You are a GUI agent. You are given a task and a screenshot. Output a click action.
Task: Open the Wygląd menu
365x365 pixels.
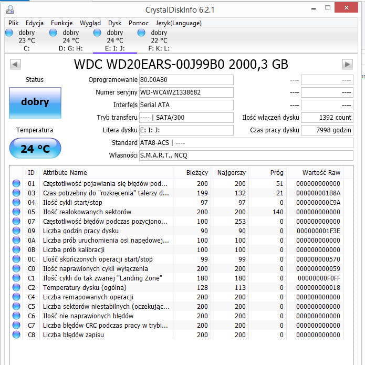click(90, 23)
